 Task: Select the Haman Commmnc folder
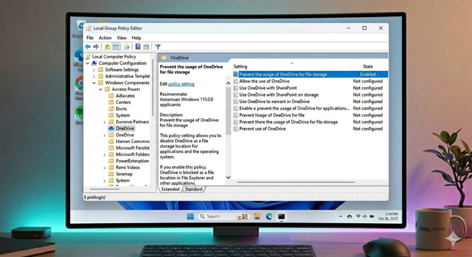[132, 142]
